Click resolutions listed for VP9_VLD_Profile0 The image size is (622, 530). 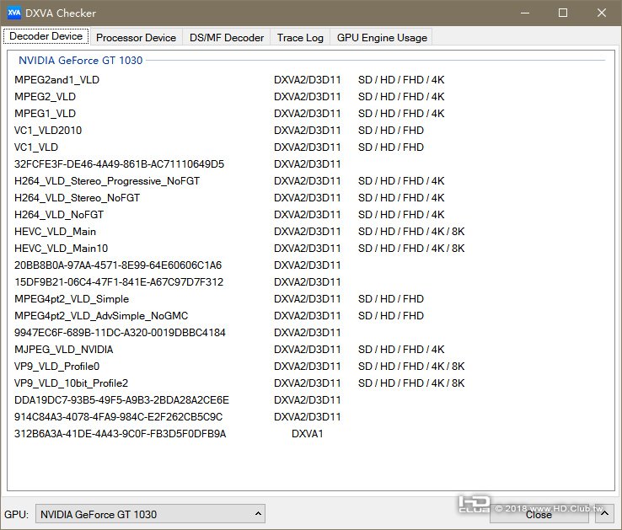(x=411, y=367)
